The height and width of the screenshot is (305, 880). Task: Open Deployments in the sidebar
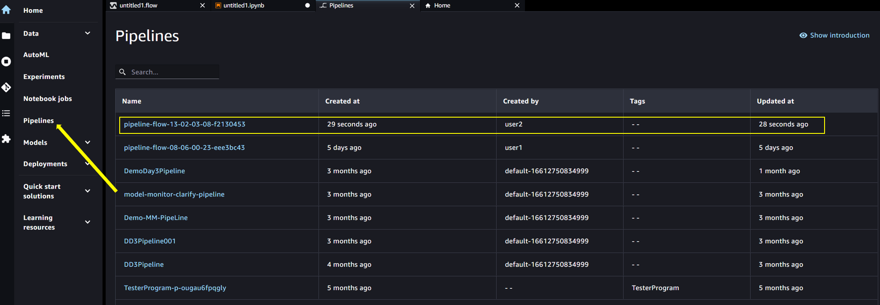coord(45,164)
